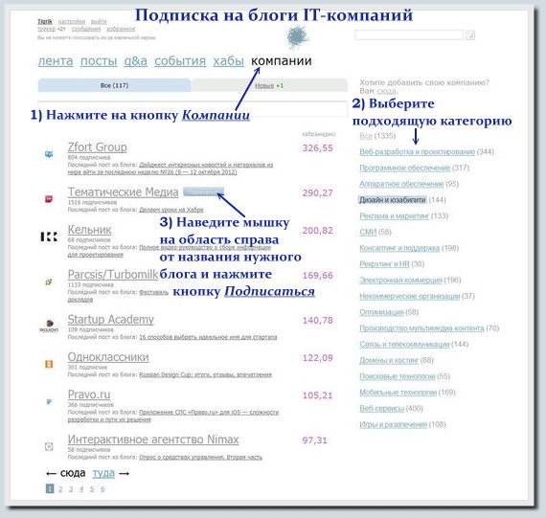546x518 pixels.
Task: Open Тематические Медиа company page
Action: [x=123, y=192]
